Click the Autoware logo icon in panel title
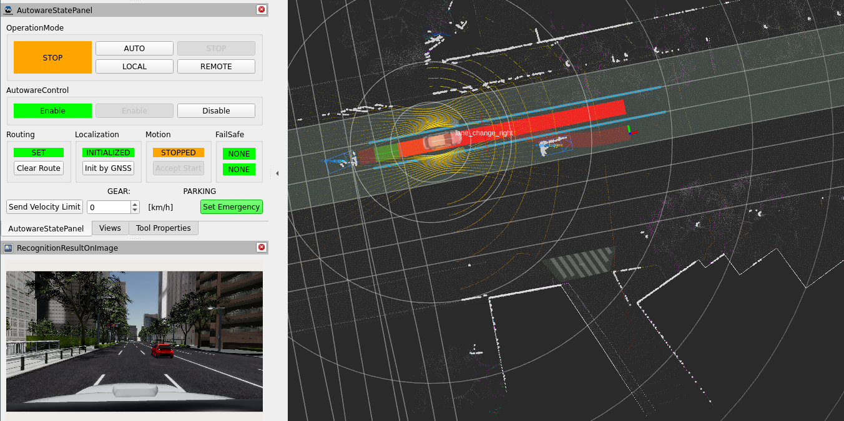Screen dimensions: 844x421 point(9,10)
